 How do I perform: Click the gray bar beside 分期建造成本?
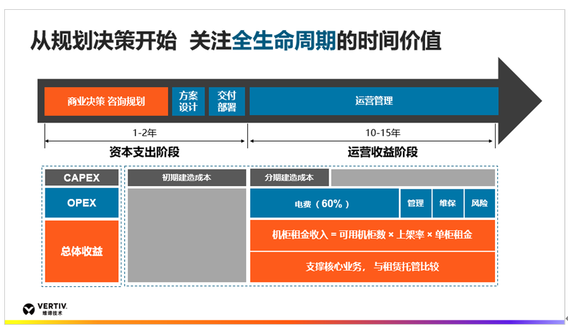(413, 178)
